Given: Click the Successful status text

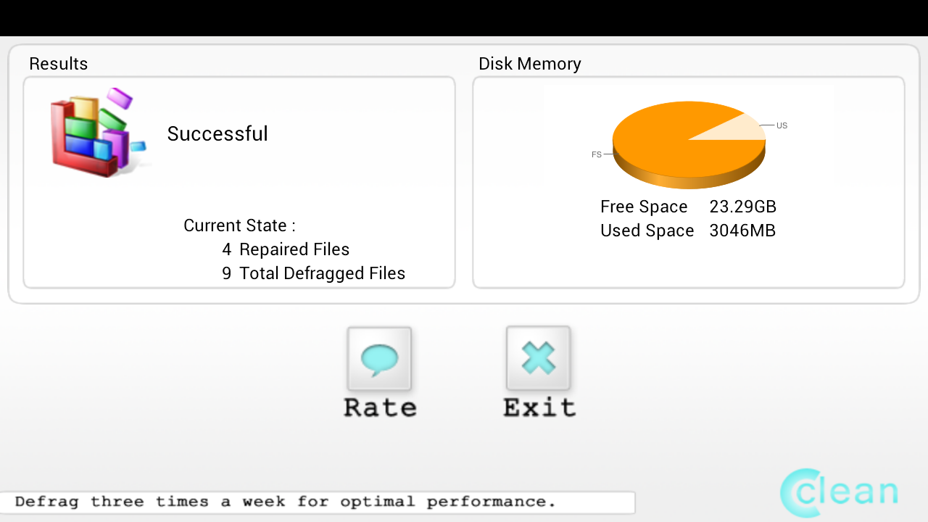Looking at the screenshot, I should 217,133.
